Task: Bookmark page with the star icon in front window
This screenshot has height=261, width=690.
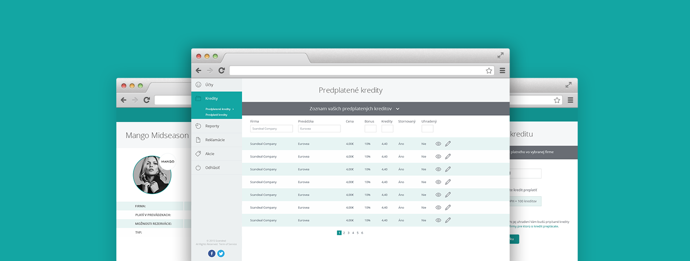Action: pos(489,70)
